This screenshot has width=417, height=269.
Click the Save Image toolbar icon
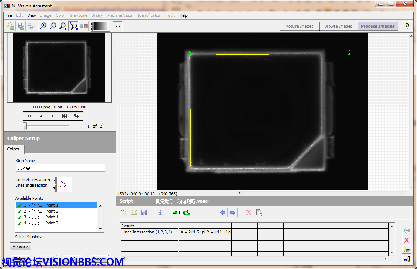21,26
